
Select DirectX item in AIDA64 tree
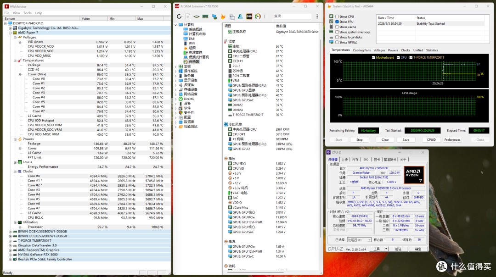pyautogui.click(x=186, y=99)
